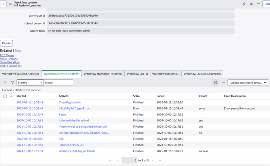Select Workflow Activity History (9) tab
Image resolution: width=270 pixels, height=166 pixels.
click(x=61, y=74)
